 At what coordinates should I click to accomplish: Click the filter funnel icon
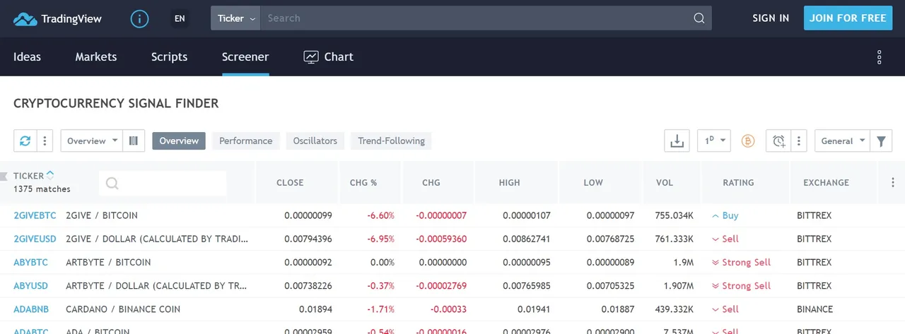(x=881, y=141)
